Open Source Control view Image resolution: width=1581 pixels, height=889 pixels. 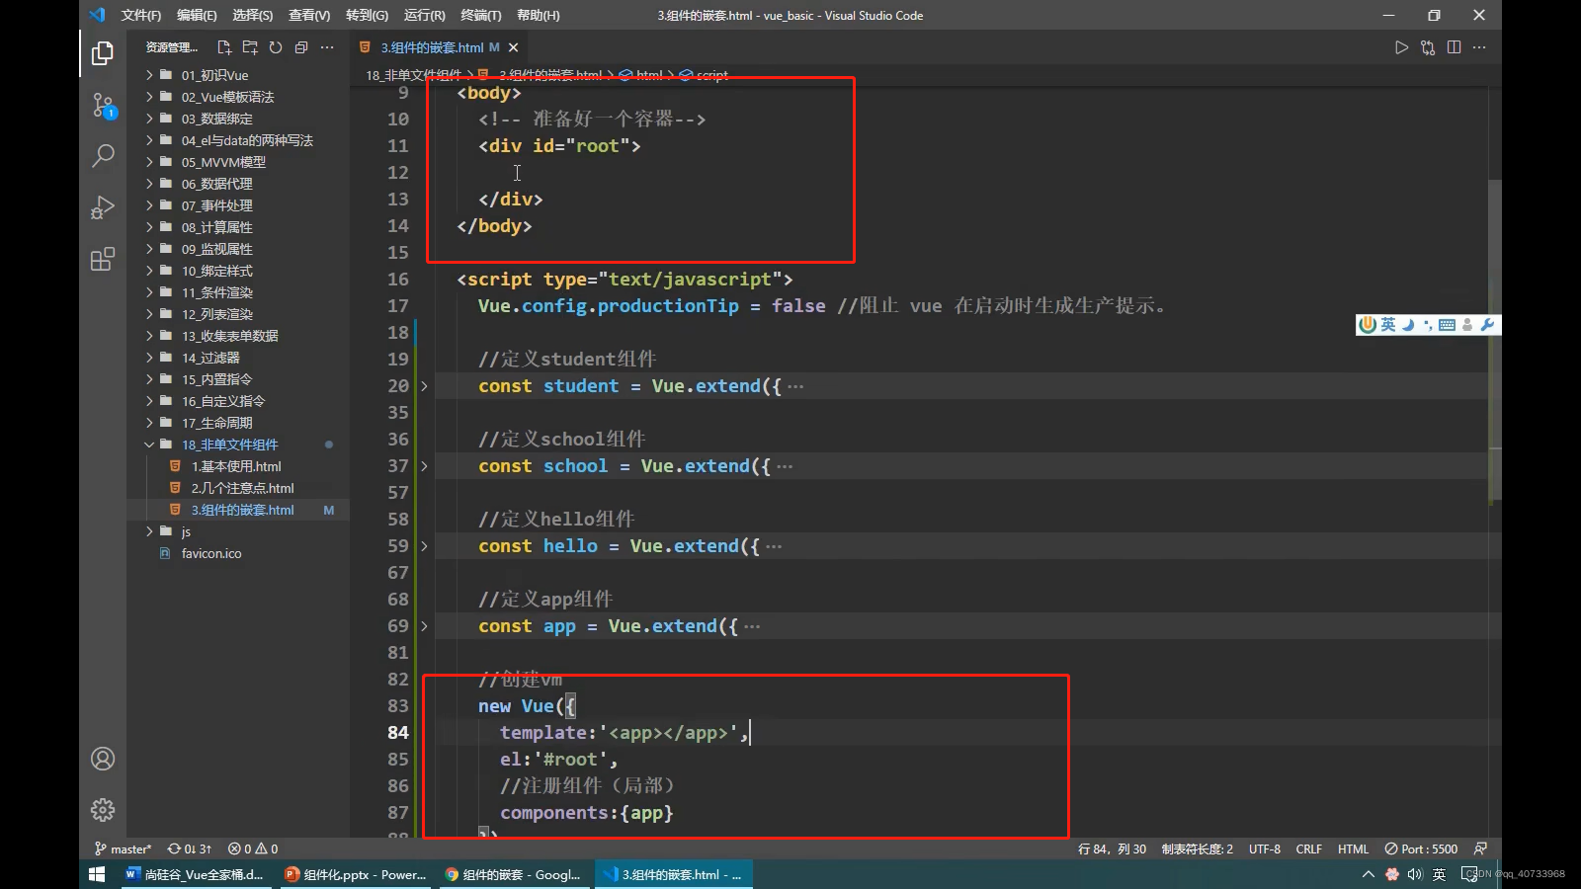point(103,105)
